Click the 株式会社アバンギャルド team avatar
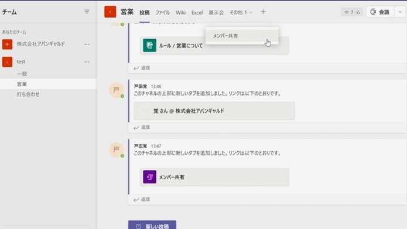Image resolution: width=407 pixels, height=229 pixels. 7,45
